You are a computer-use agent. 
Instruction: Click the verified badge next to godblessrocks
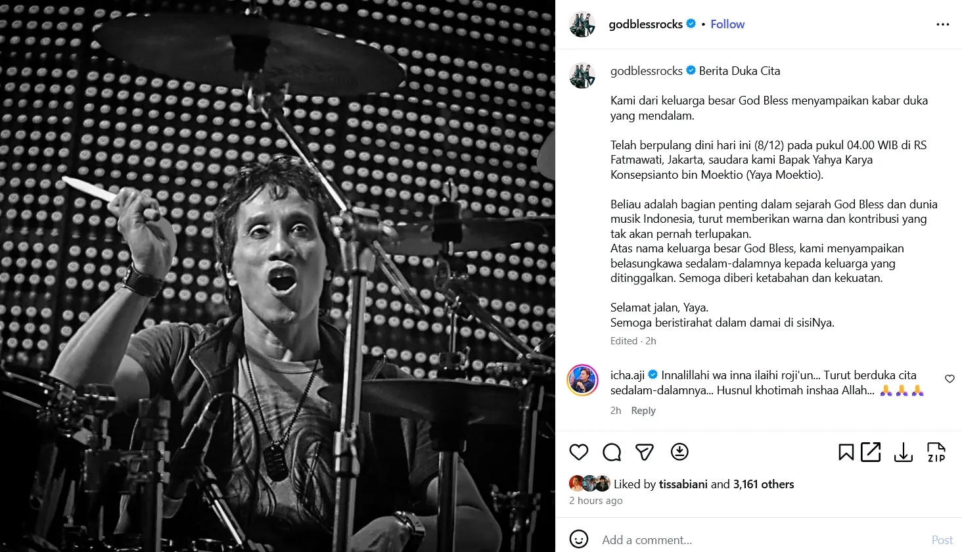[x=690, y=24]
